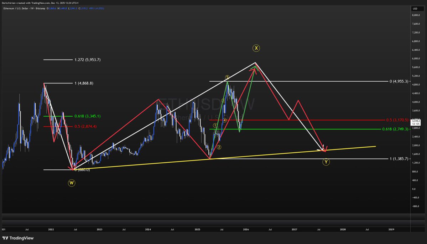Select the circled 5 wave marker
Viewport: 427px width, 244px height.
pyautogui.click(x=227, y=77)
